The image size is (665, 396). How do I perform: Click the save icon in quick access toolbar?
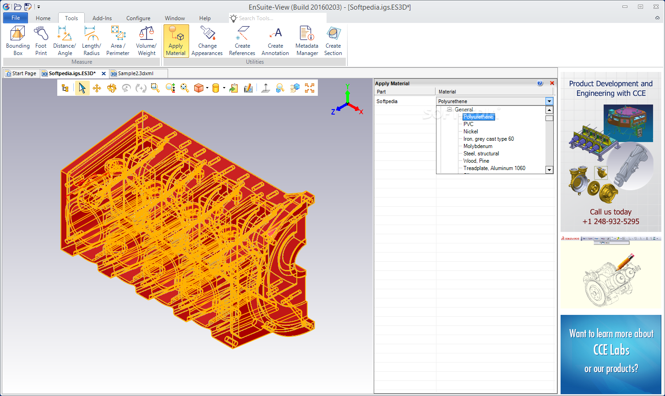28,6
